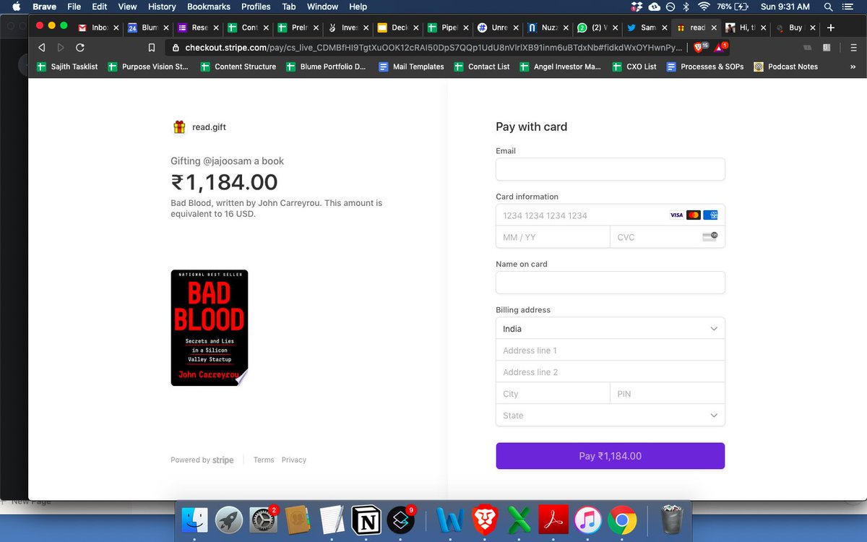Open the India country dropdown
This screenshot has height=542, width=867.
[x=610, y=328]
